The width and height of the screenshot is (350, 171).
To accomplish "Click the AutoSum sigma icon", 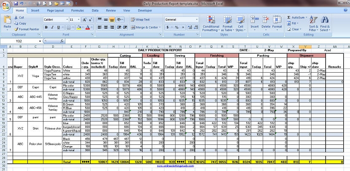I will (x=288, y=17).
